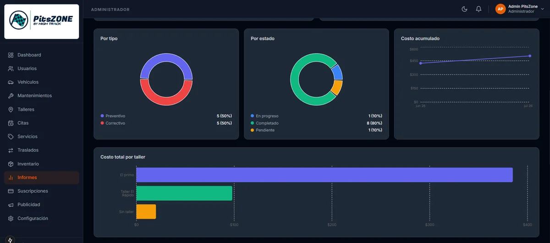The width and height of the screenshot is (550, 243).
Task: Click the lightning bolt icon at sidebar bottom
Action: (x=10, y=240)
